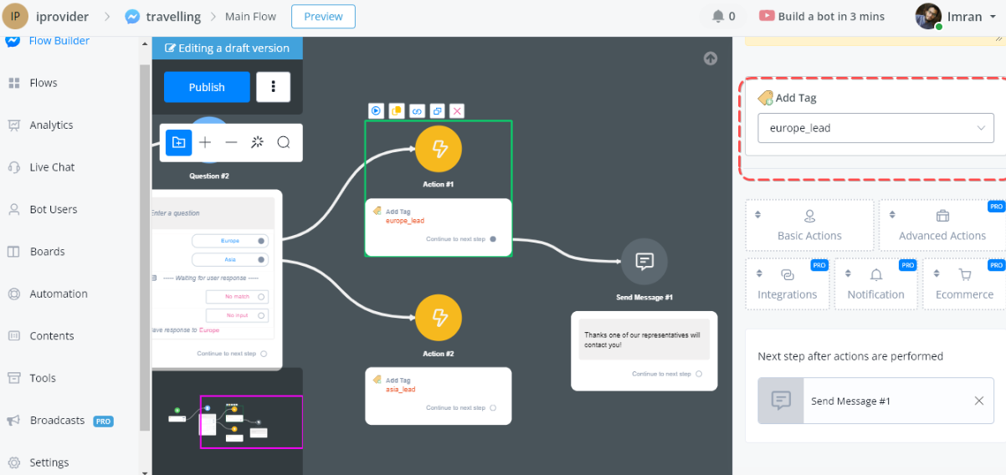Open the canvas search magnifier
The image size is (1006, 475).
(x=284, y=142)
